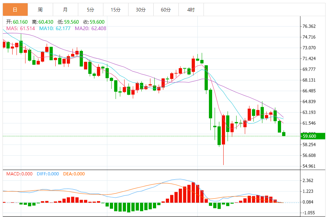
Task: Click the last green candlestick at 59.600
Action: click(x=284, y=134)
